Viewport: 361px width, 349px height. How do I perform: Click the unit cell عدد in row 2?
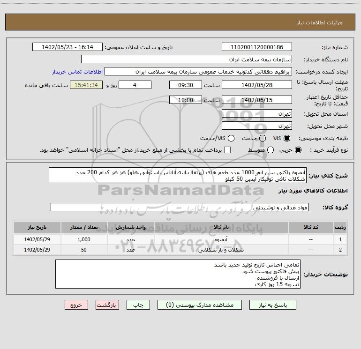point(130,250)
